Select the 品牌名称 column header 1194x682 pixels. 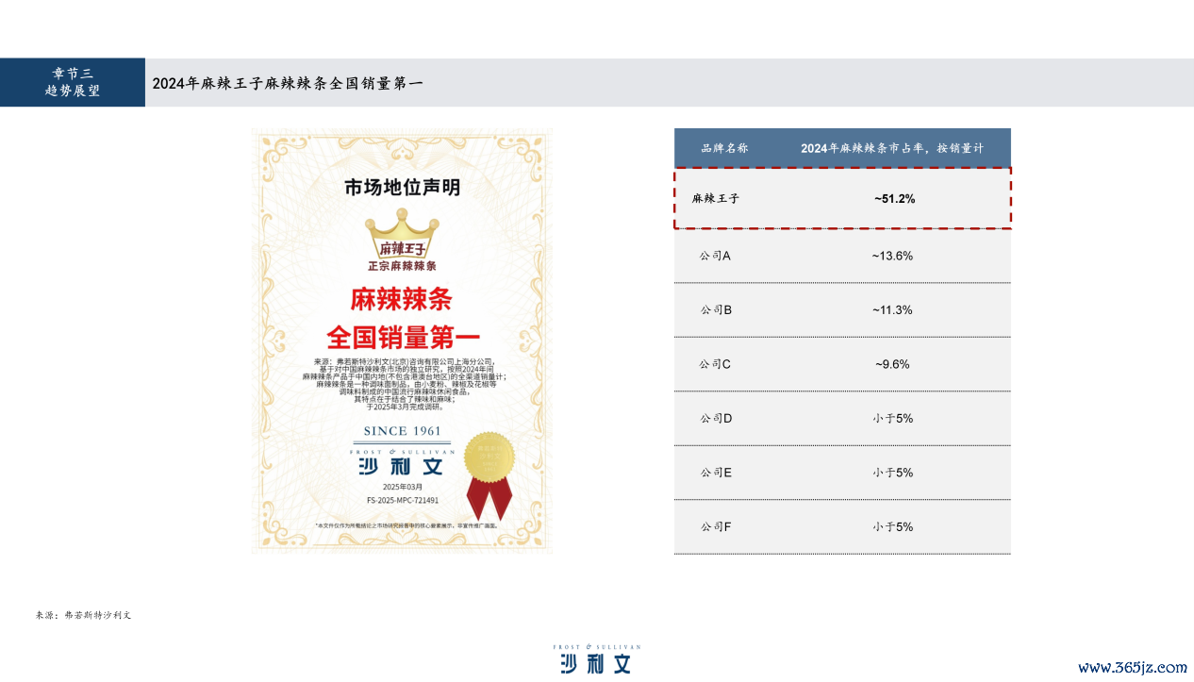pos(724,149)
